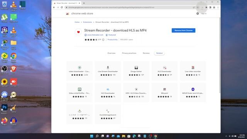Viewport: 247px width, 139px height.
Task: Switch to the Privacy practices tab
Action: pos(129,53)
